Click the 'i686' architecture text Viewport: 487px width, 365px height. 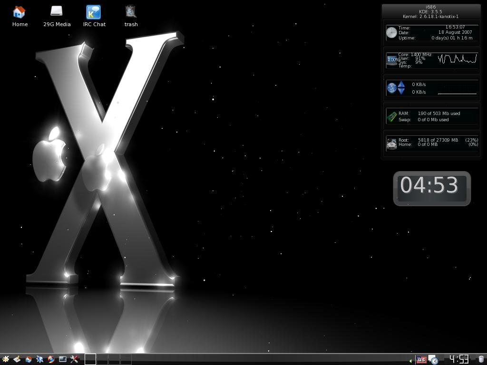pyautogui.click(x=430, y=7)
